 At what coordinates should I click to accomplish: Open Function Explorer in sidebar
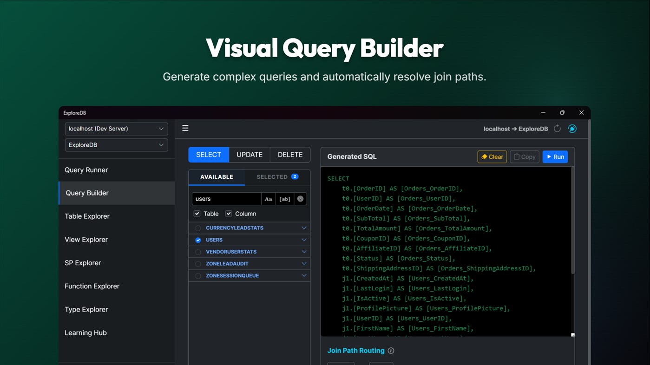click(x=117, y=286)
